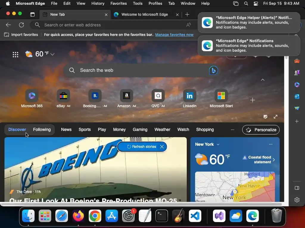The height and width of the screenshot is (228, 305).
Task: Open Spotlight search in menu bar
Action: point(246,4)
